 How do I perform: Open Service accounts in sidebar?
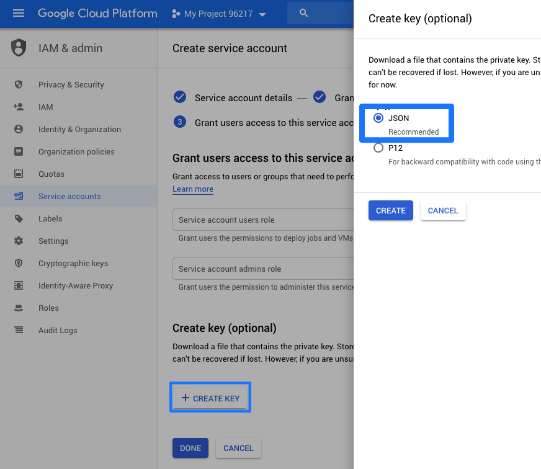[69, 196]
